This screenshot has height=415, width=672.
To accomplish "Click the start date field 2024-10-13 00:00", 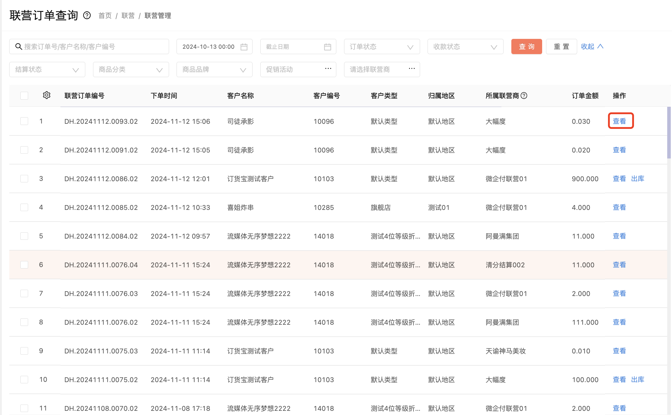I will [214, 47].
